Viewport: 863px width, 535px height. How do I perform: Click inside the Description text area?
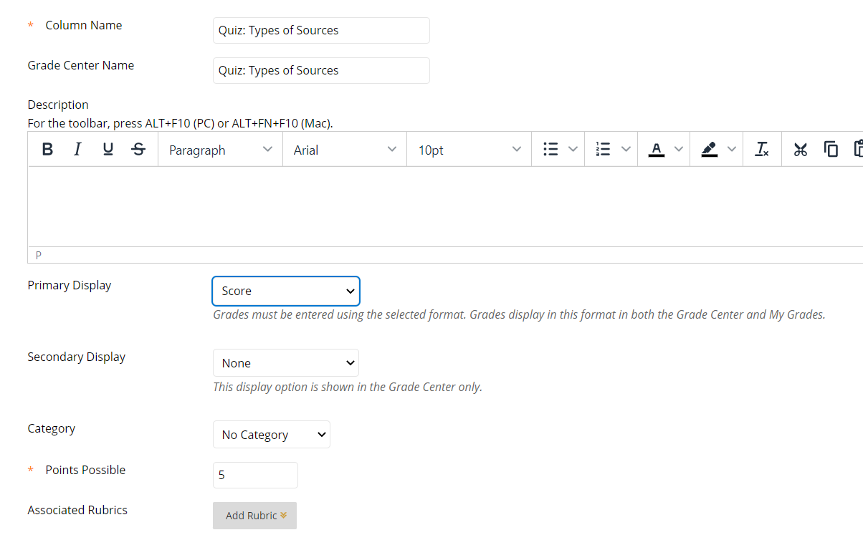pyautogui.click(x=445, y=207)
